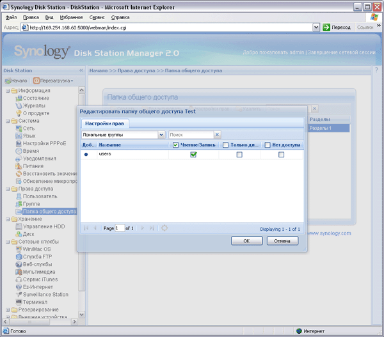Screen dimensions: 384x337
Task: Open the Терминал icon
Action: [19, 302]
